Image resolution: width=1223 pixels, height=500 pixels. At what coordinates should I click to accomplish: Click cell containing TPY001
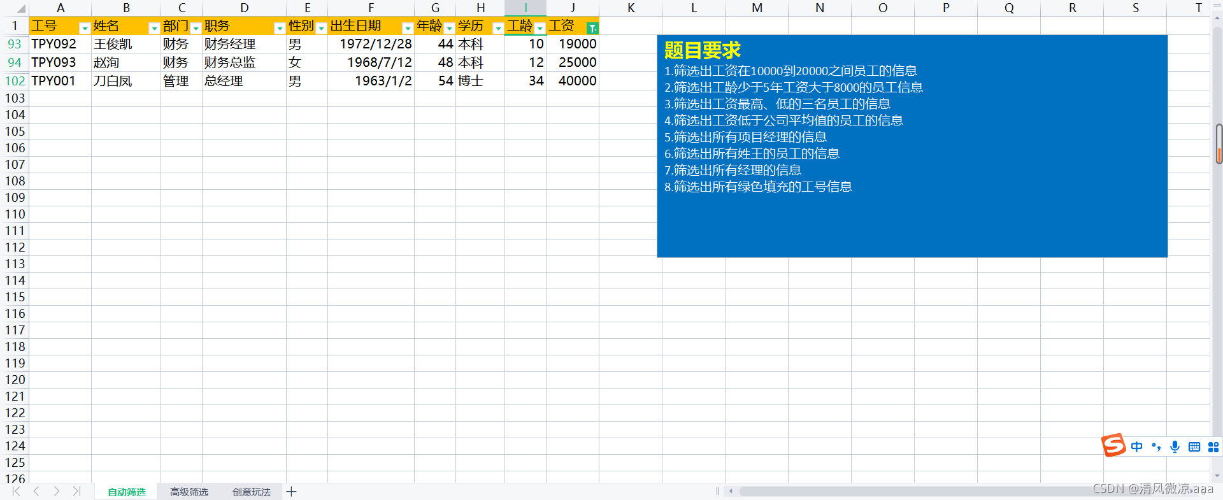[60, 81]
